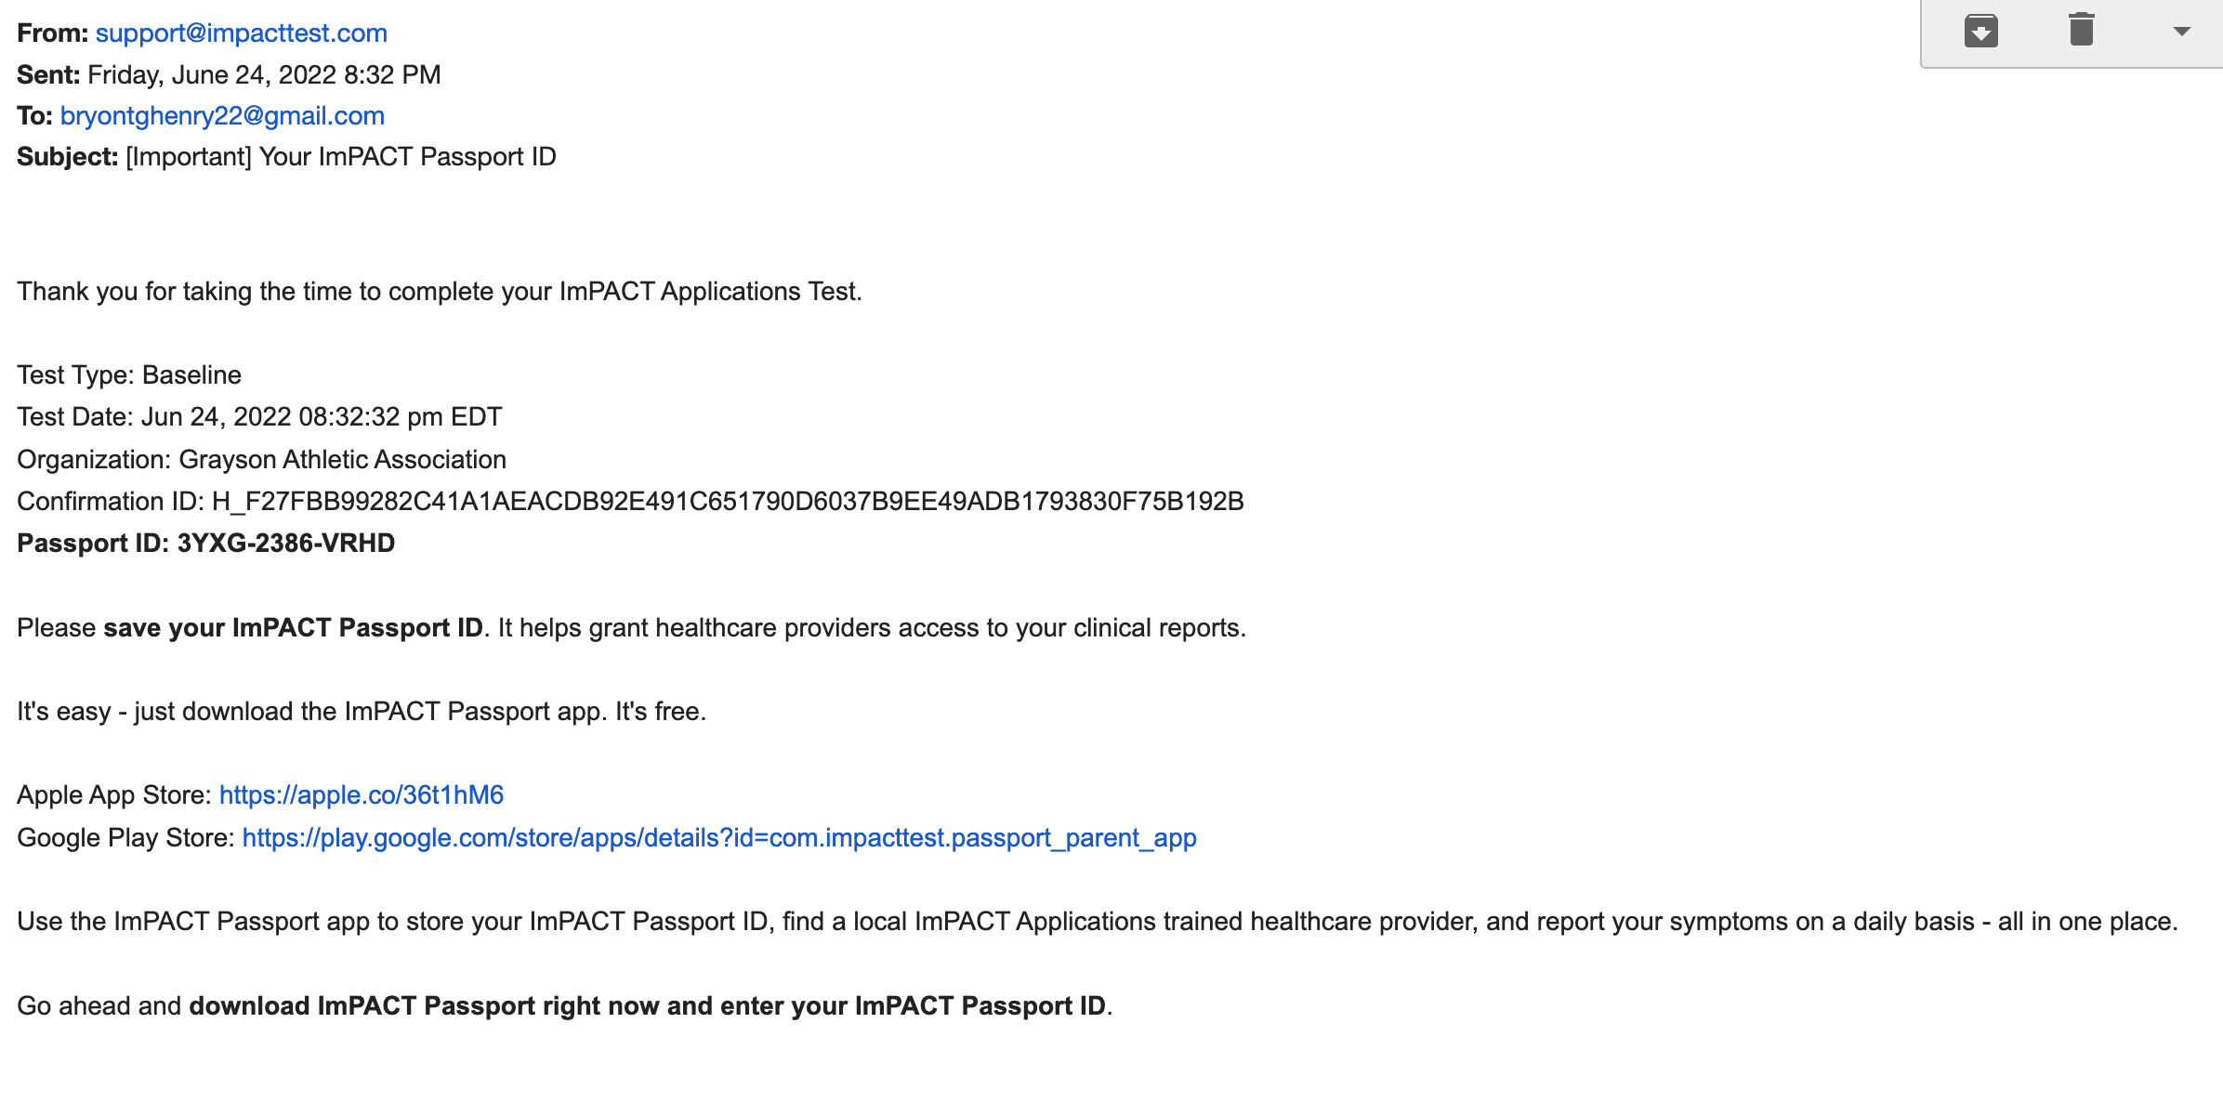This screenshot has height=1102, width=2223.
Task: Click the Thank you for taking the time sentence
Action: pyautogui.click(x=440, y=291)
